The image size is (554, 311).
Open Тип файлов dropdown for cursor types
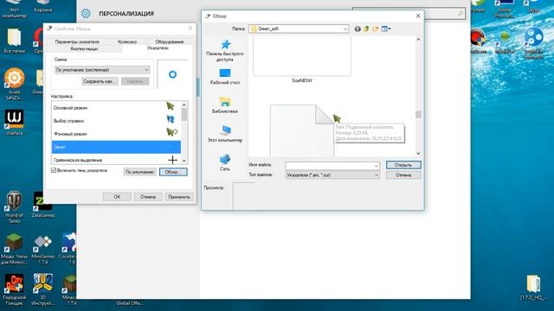(332, 175)
